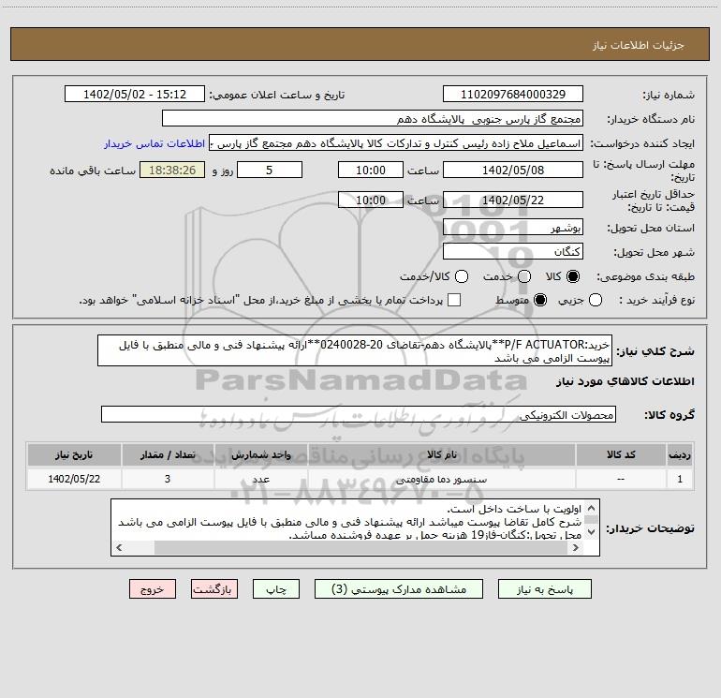Click the تاریخ نیاز column header
This screenshot has width=721, height=698.
(x=74, y=454)
